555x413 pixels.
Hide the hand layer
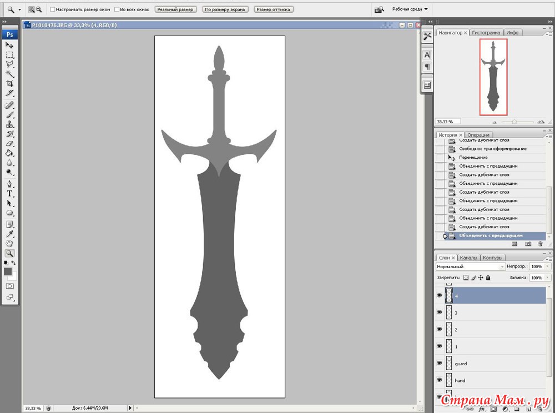440,380
